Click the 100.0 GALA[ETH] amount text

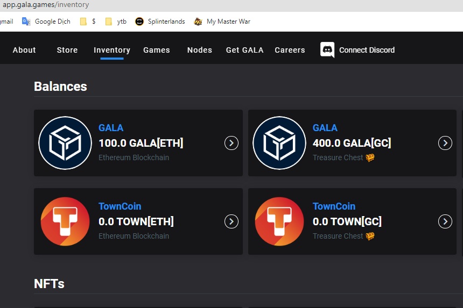[x=141, y=143]
